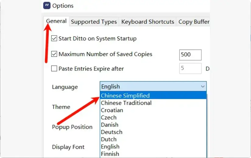Click the Ditto app icon in title bar
Viewport: 251px width, 158px height.
pyautogui.click(x=47, y=5)
